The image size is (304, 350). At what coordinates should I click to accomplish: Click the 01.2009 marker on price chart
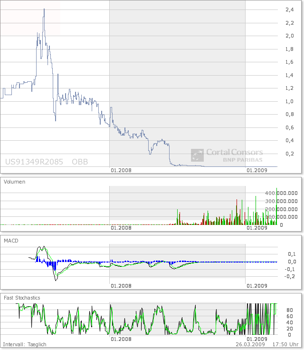(257, 169)
